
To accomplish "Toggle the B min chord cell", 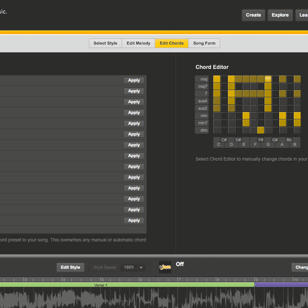I will [297, 116].
